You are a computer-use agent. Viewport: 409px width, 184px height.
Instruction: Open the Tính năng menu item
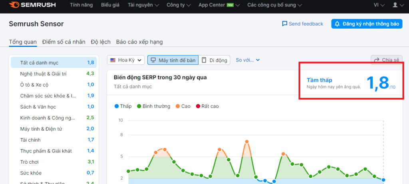coord(81,5)
